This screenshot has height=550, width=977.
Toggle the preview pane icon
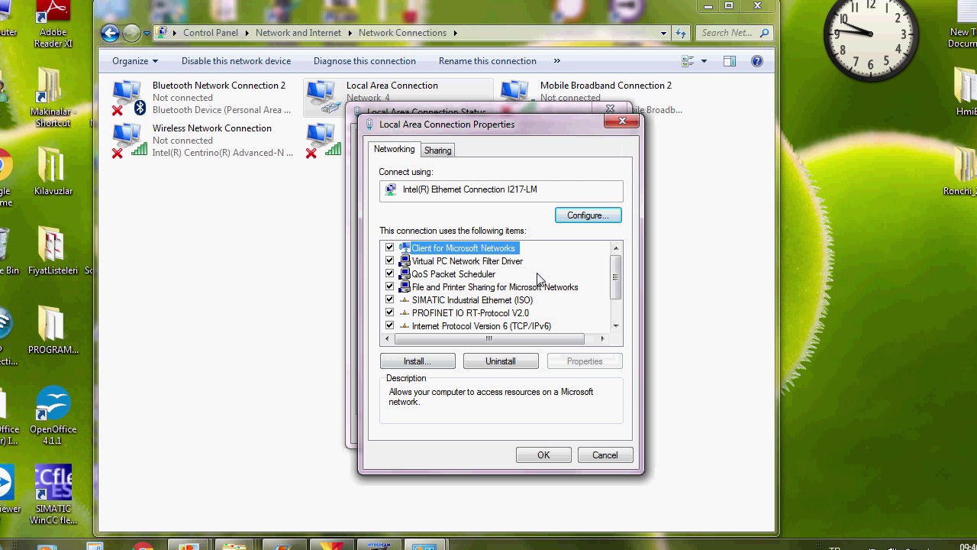[730, 61]
